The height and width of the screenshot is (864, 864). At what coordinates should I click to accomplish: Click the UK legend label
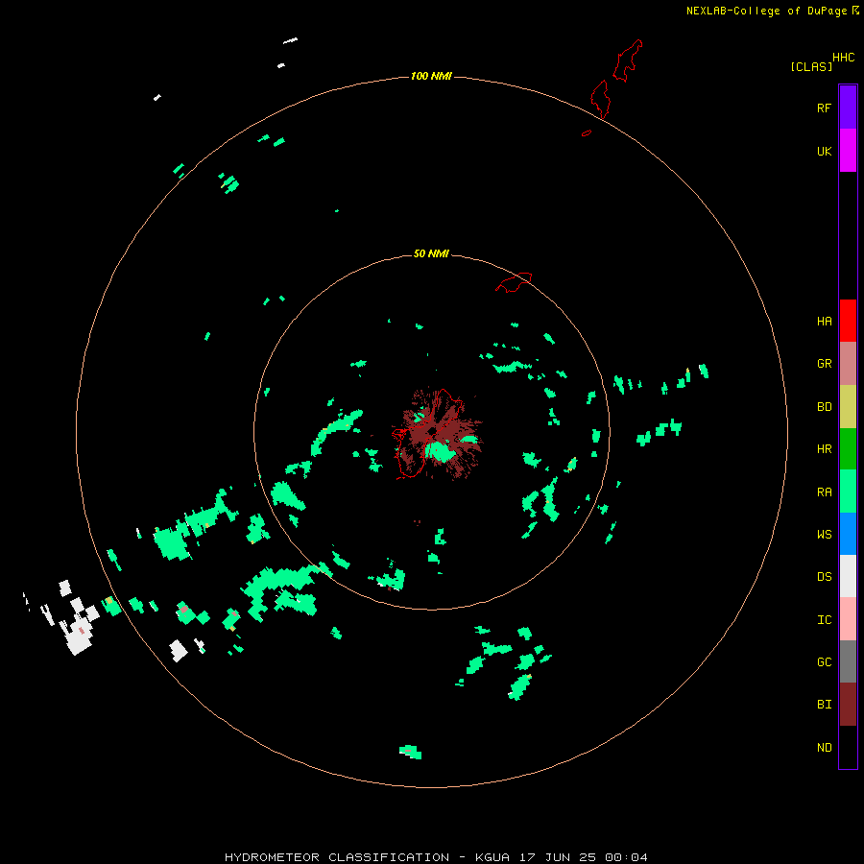coord(824,151)
